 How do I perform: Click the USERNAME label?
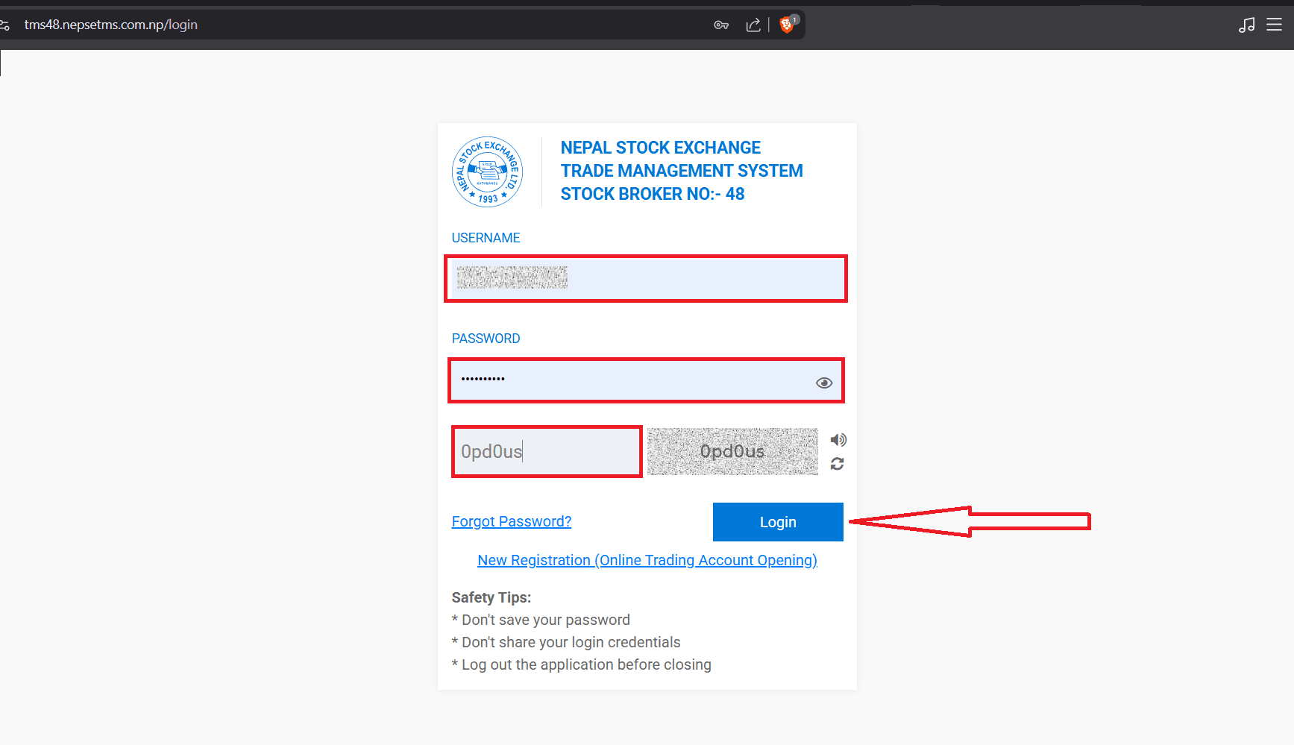coord(486,238)
